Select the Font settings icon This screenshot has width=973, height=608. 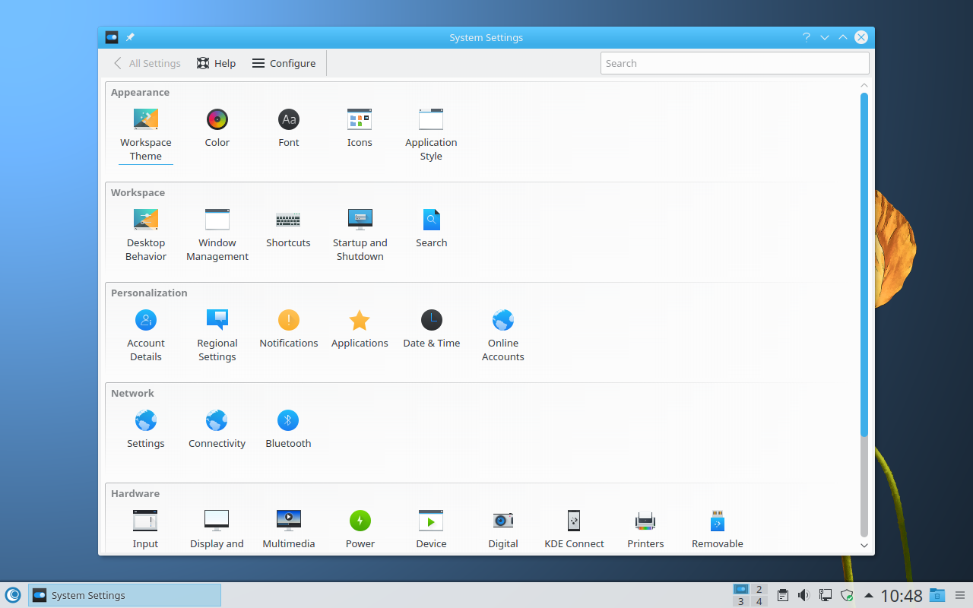pyautogui.click(x=288, y=119)
